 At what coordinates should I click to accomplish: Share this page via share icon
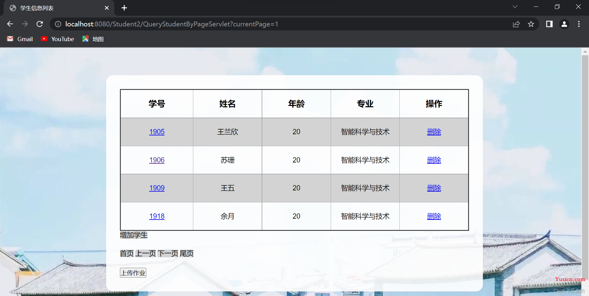(x=516, y=24)
